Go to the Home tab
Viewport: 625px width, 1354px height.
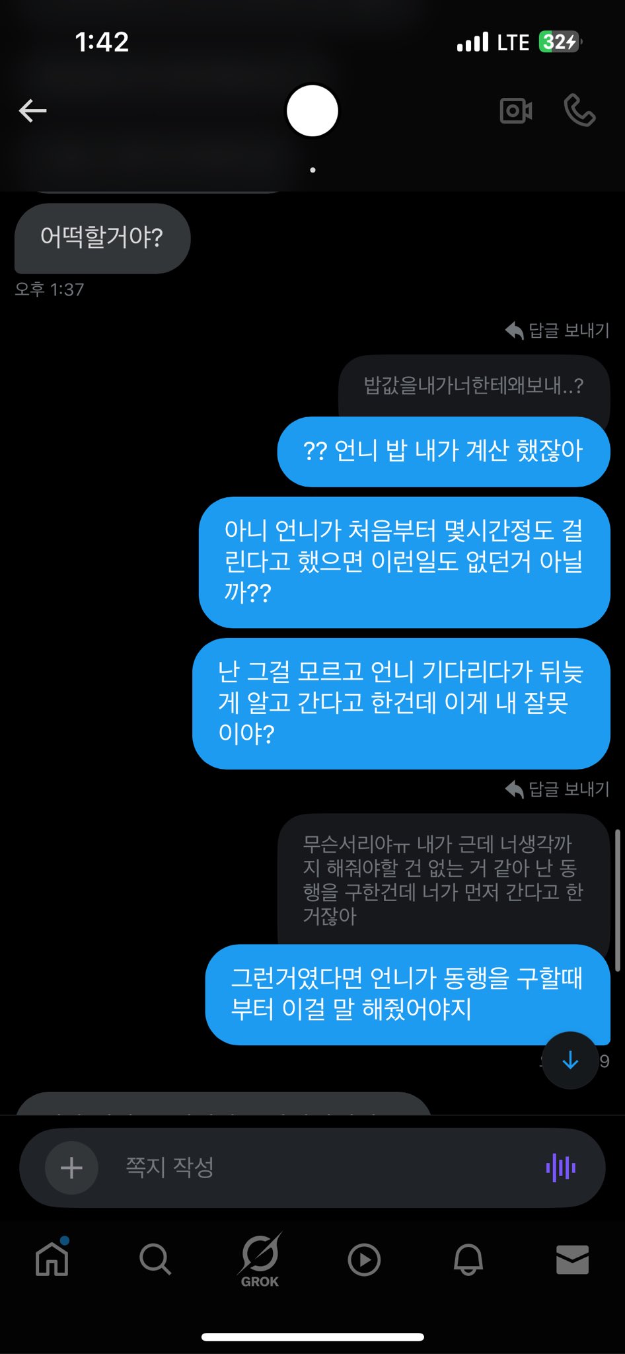(x=52, y=1257)
